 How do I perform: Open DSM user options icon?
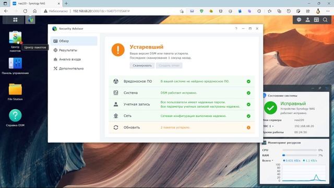[x=307, y=20]
